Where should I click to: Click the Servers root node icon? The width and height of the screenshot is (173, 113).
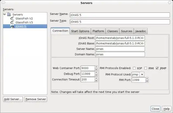tap(9, 14)
